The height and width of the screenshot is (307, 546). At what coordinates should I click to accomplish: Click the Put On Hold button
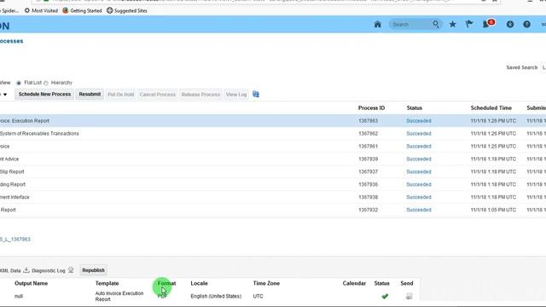click(120, 95)
